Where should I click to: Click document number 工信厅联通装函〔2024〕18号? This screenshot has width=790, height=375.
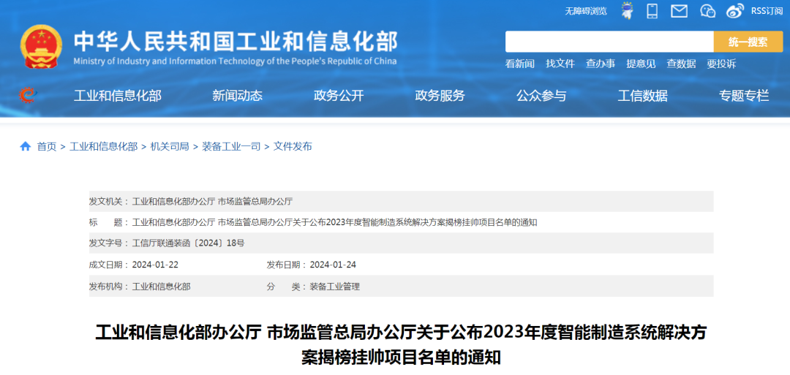(189, 243)
